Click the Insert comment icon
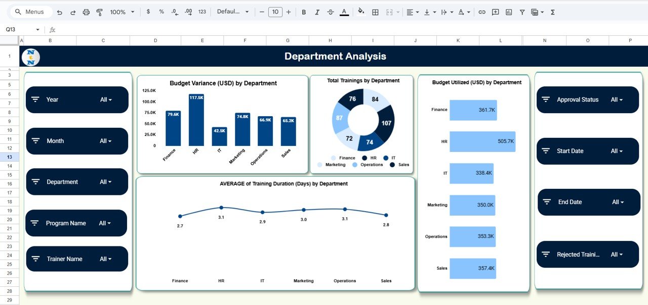This screenshot has width=648, height=305. tap(495, 12)
